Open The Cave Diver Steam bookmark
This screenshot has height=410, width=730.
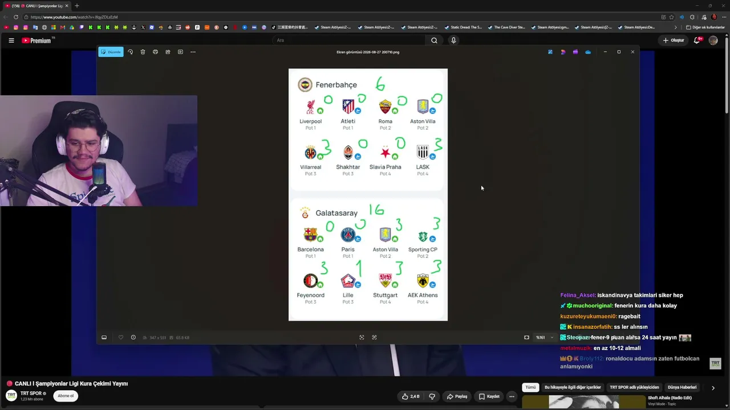click(x=506, y=27)
